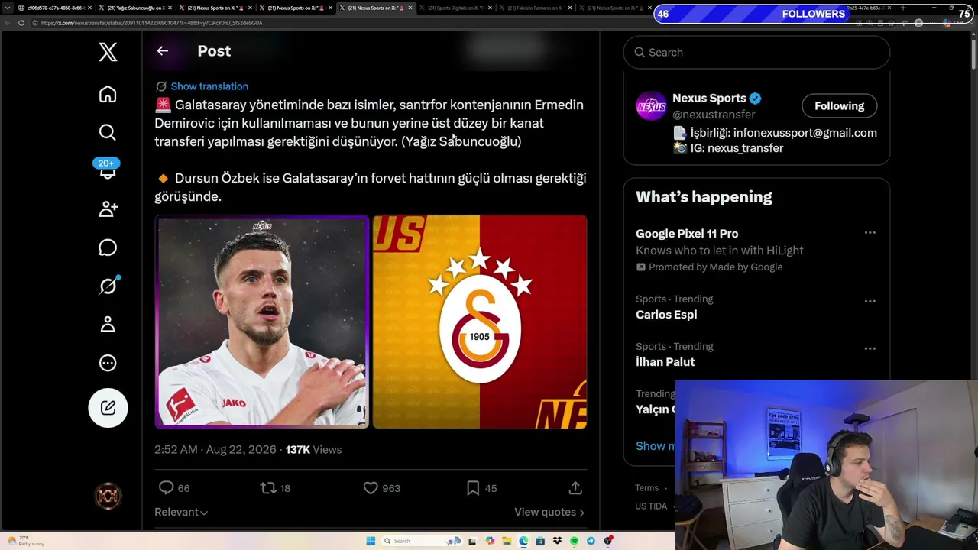Click the weather widget on the taskbar

coord(27,541)
